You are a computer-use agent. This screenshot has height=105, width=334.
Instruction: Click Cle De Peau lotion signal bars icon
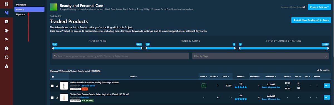[x=57, y=97]
